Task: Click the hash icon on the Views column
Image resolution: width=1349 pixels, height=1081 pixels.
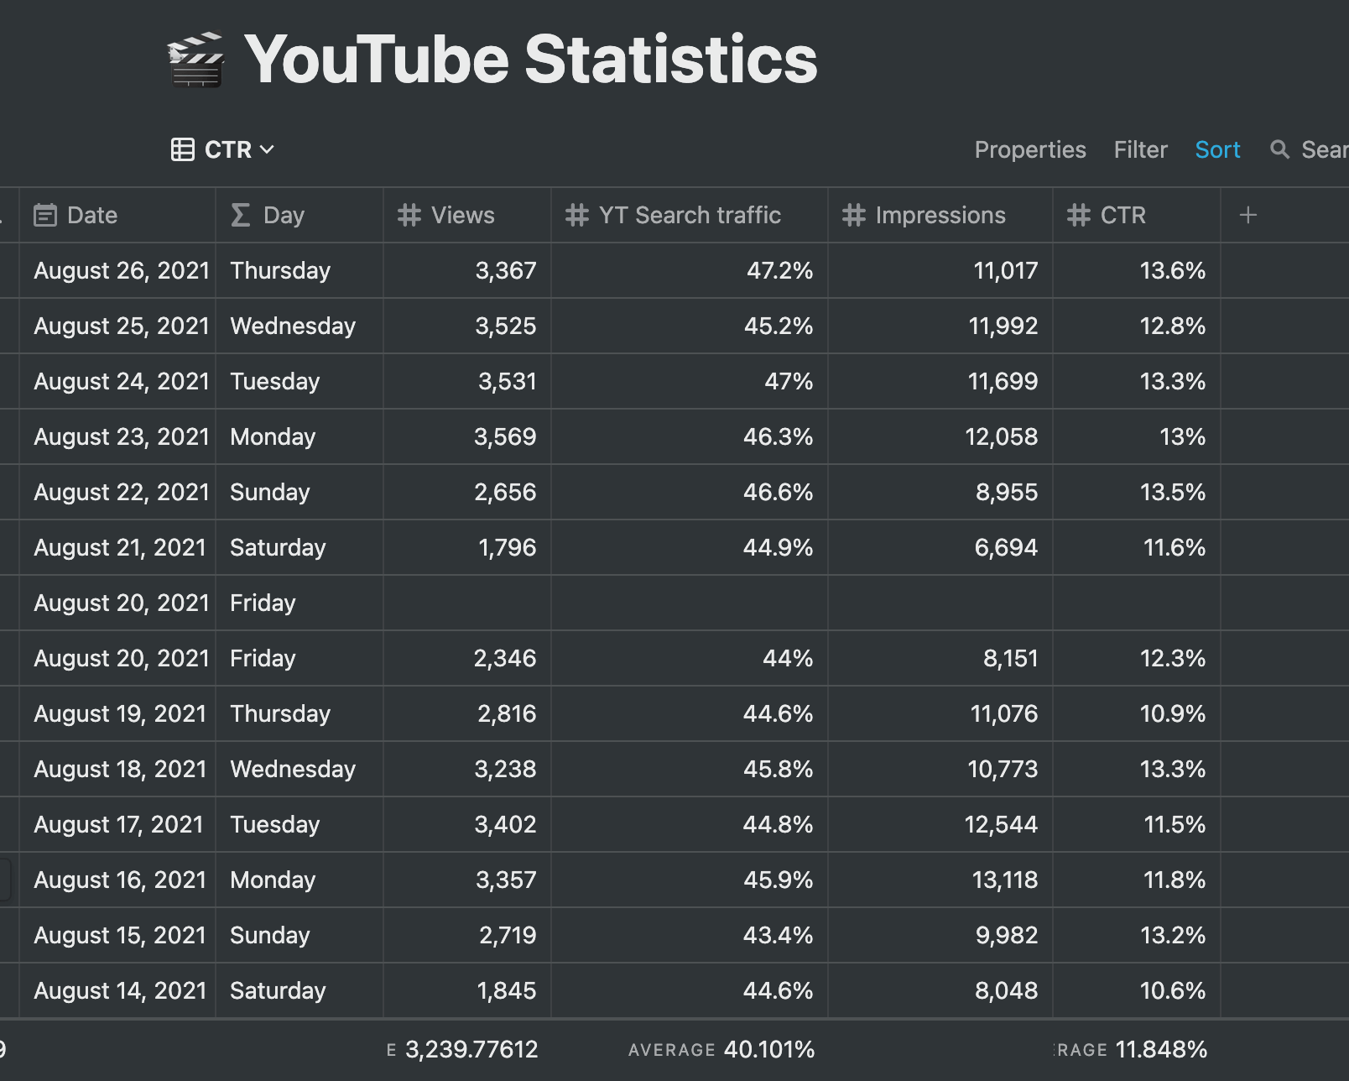Action: coord(409,215)
